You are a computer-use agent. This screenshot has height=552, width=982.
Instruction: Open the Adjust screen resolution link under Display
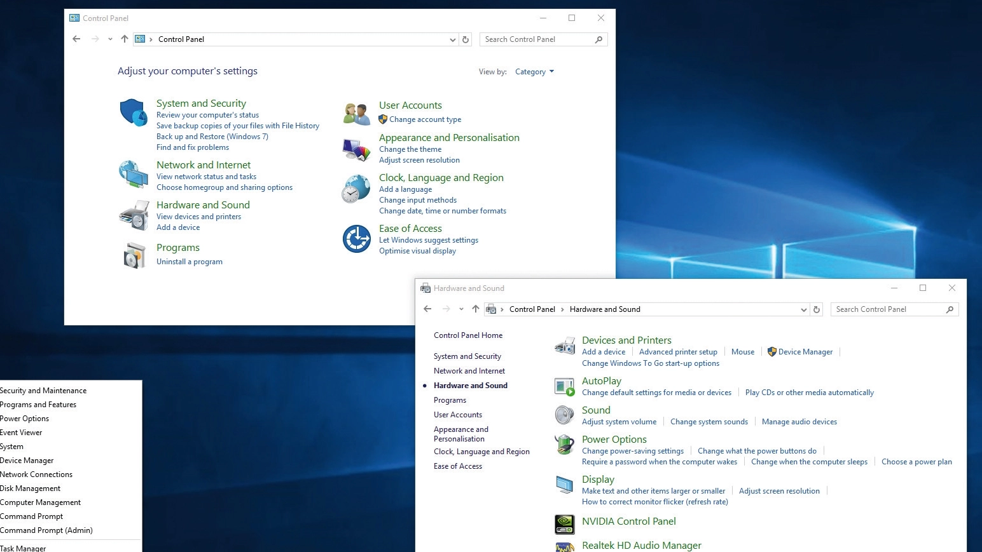[x=779, y=491]
